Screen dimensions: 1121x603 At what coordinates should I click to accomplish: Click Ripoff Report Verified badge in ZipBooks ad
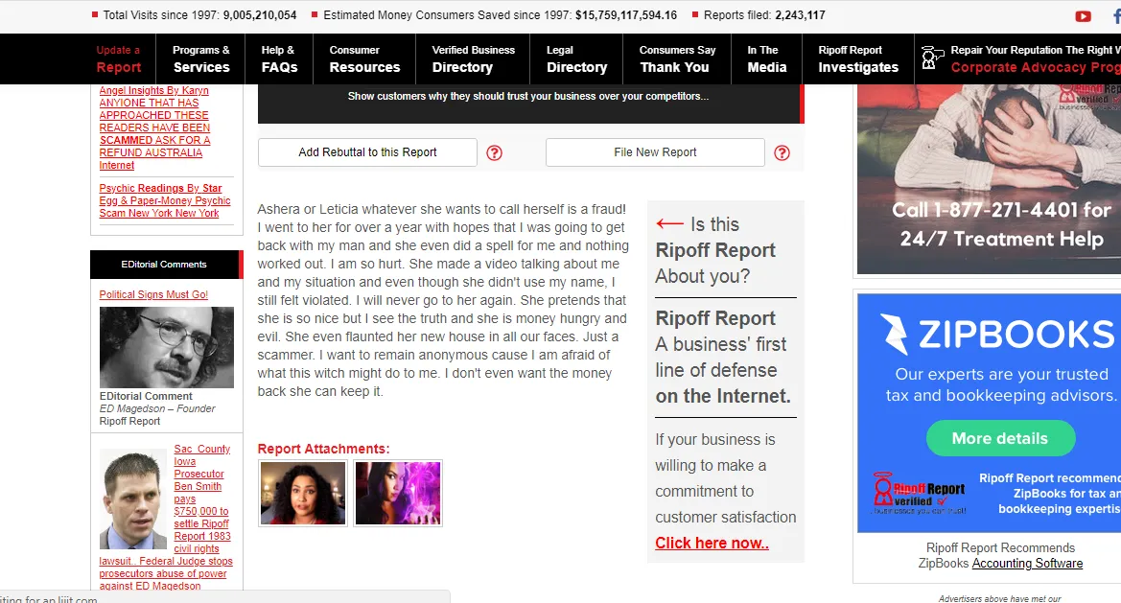coord(920,493)
